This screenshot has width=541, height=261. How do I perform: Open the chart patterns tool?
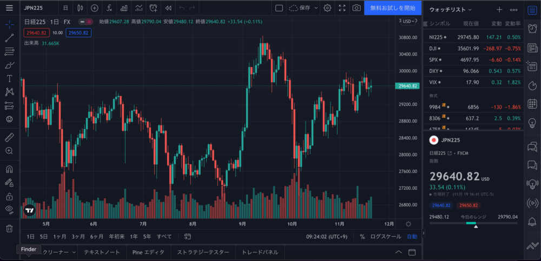point(10,92)
